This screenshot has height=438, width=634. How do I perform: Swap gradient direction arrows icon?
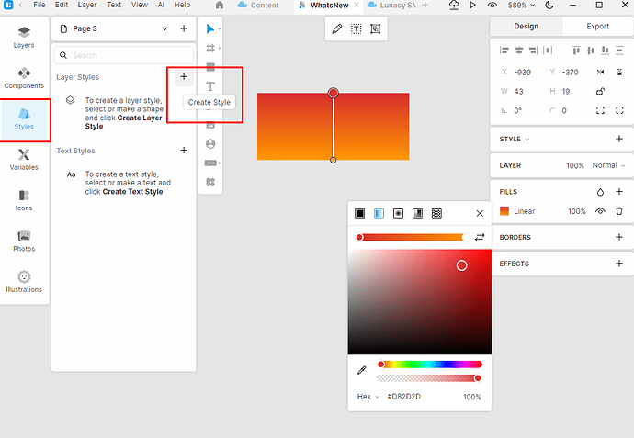(480, 237)
